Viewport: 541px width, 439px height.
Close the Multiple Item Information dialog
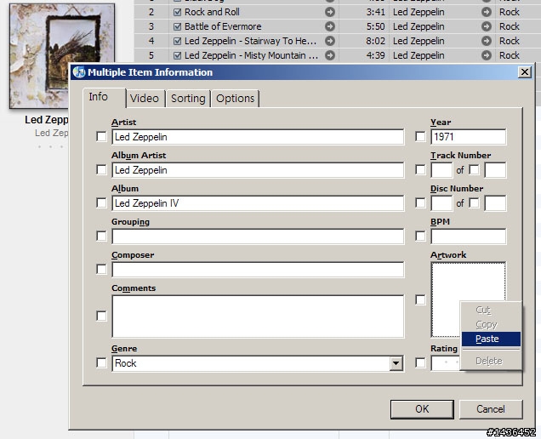[525, 72]
